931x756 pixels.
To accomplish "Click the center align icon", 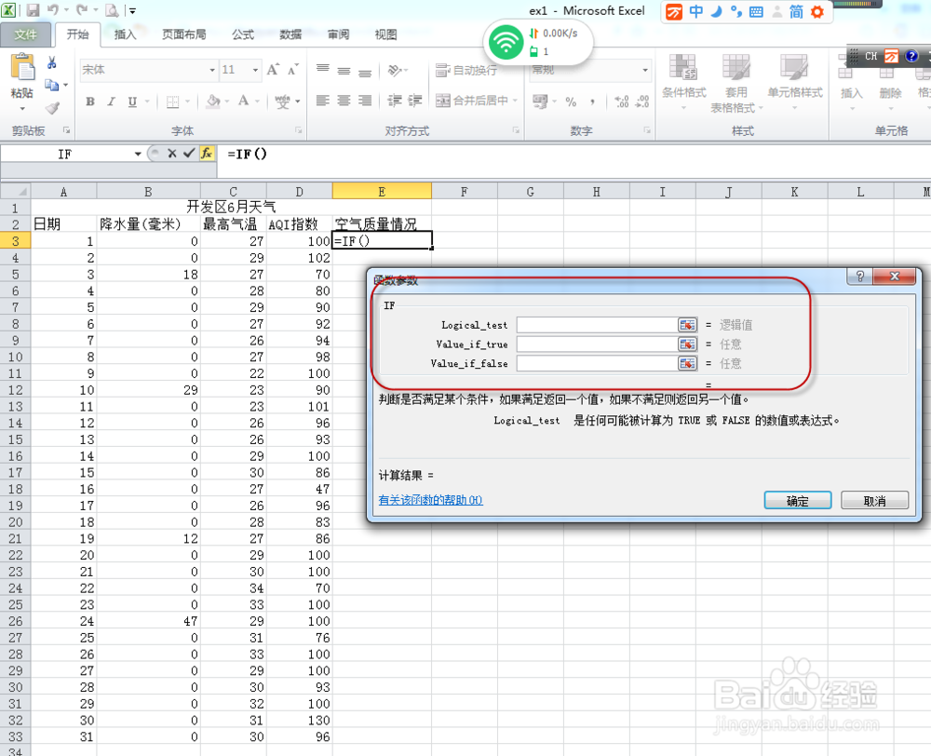I will (x=344, y=101).
